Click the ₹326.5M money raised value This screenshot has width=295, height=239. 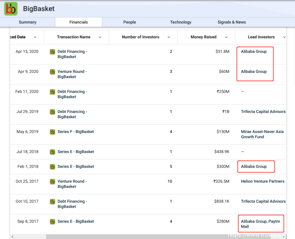221,181
